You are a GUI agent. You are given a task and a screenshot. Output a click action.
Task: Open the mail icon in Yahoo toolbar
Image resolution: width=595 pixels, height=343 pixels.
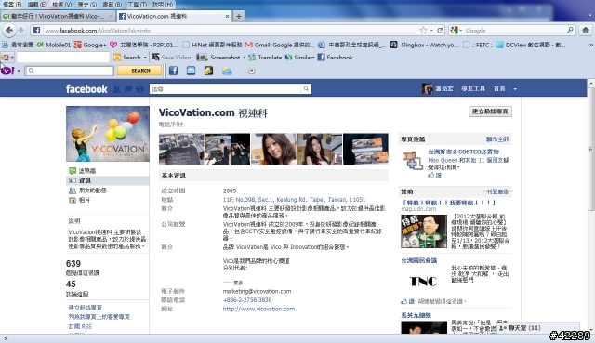(x=191, y=71)
